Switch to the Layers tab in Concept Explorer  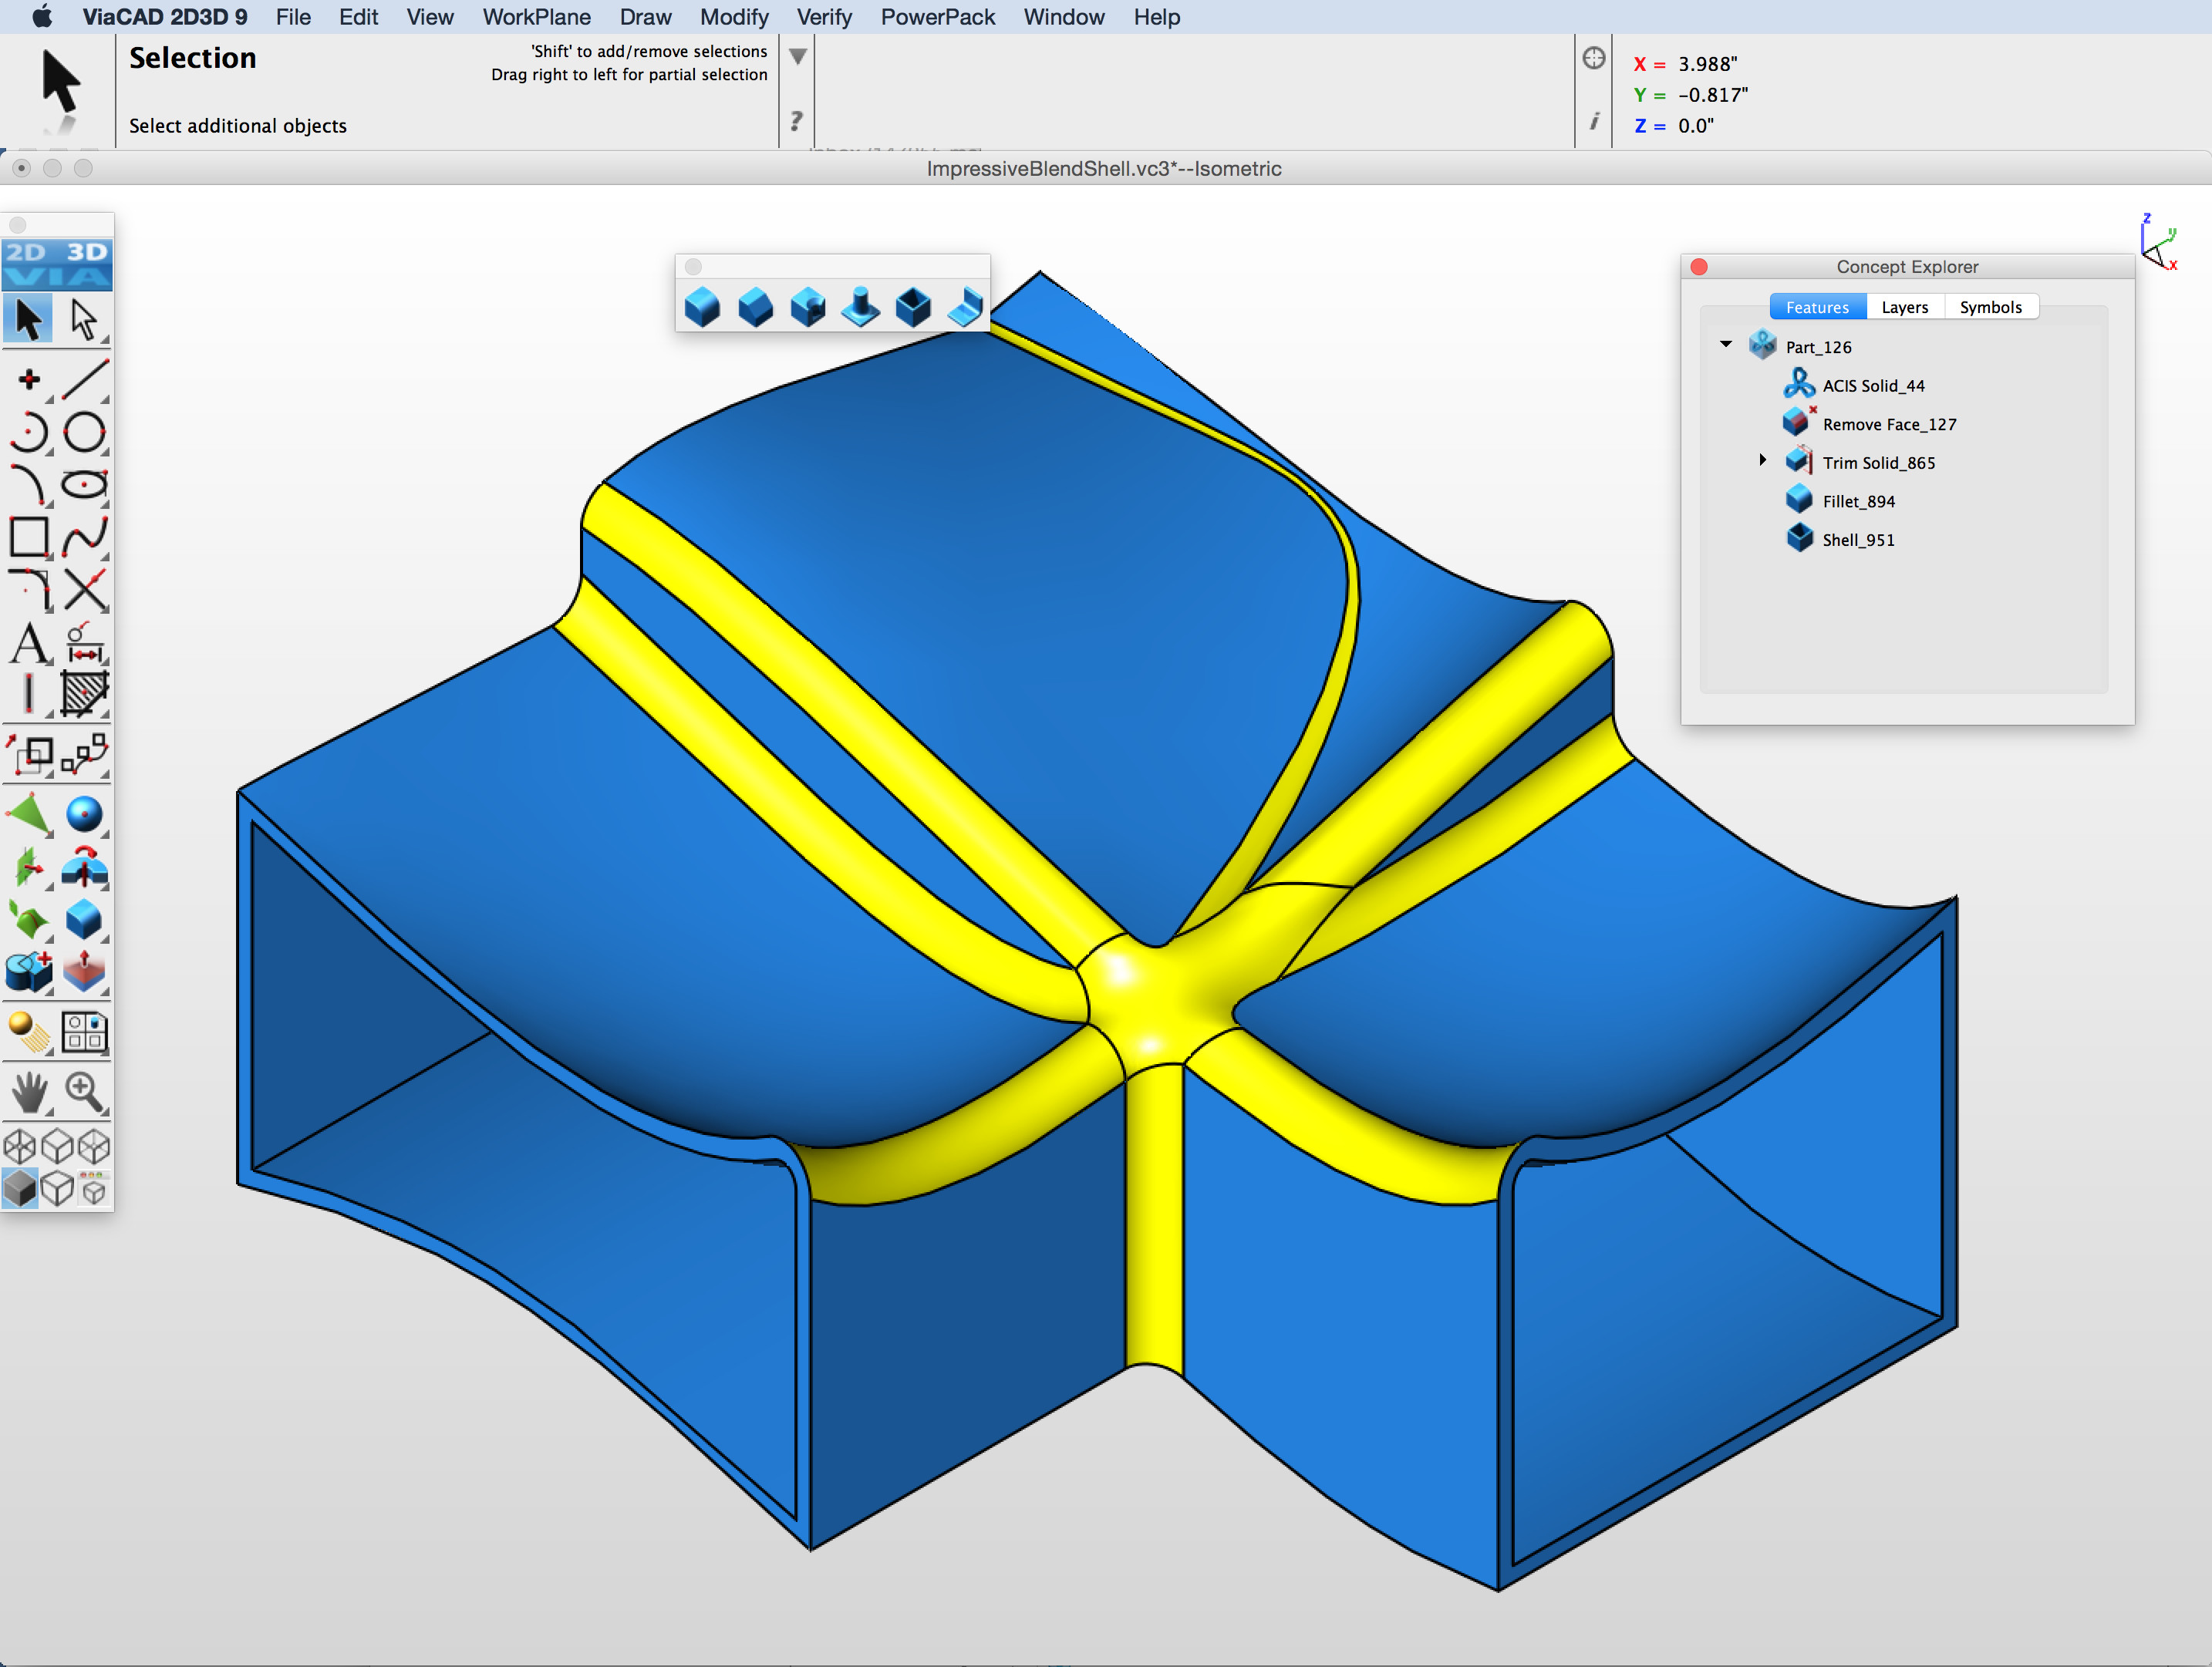click(x=1904, y=306)
